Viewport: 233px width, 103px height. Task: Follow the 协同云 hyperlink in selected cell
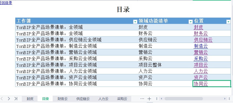pos(201,84)
